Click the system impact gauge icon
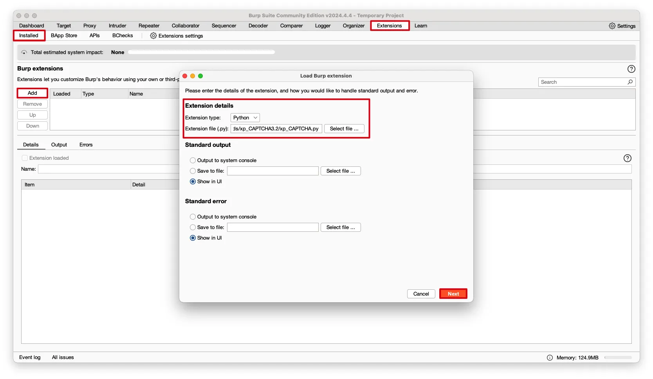The image size is (653, 379). pyautogui.click(x=24, y=52)
